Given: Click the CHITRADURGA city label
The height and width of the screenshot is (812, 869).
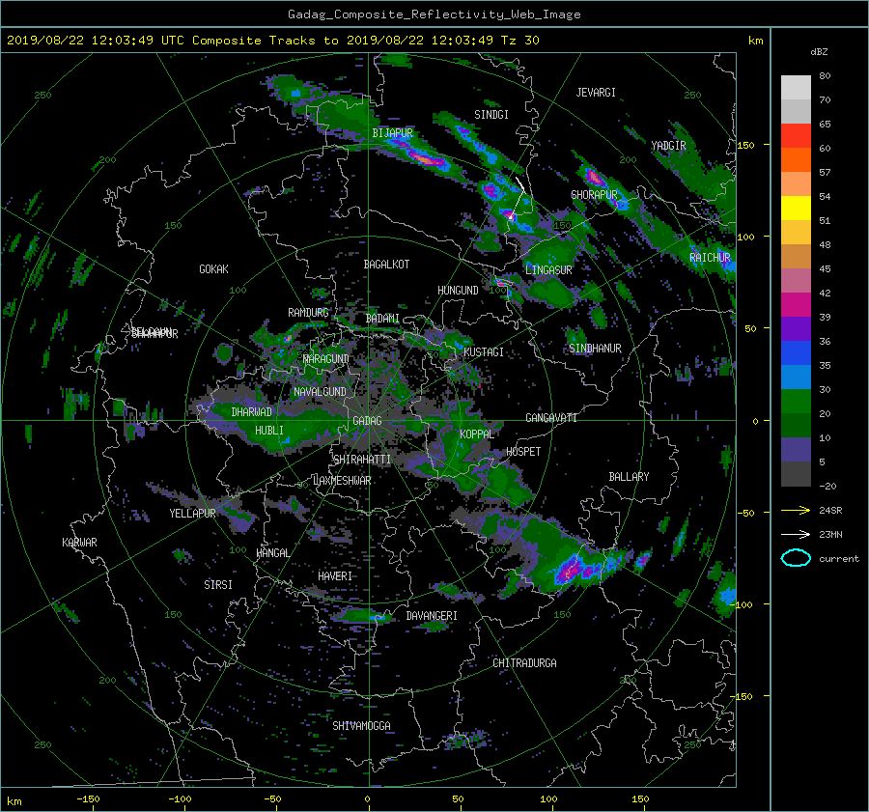Looking at the screenshot, I should (x=524, y=663).
